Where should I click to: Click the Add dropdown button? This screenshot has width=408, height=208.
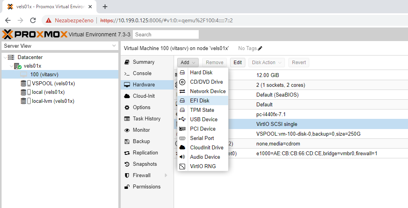(188, 63)
